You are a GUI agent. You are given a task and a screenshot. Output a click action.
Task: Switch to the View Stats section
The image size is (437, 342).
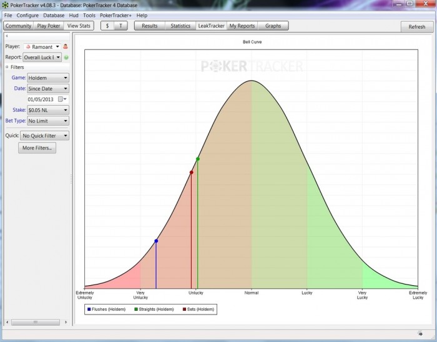(x=79, y=26)
